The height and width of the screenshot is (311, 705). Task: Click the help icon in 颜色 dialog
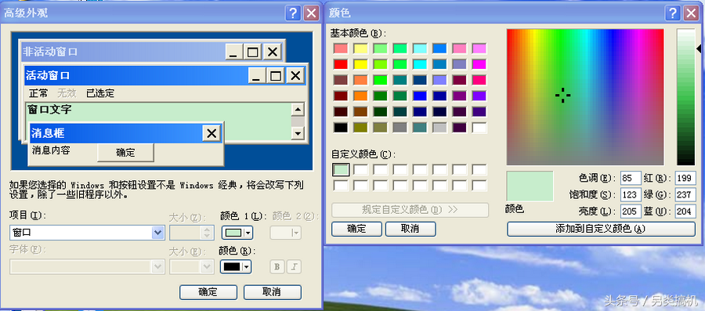pos(673,13)
